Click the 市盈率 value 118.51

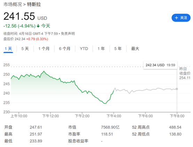(107, 134)
